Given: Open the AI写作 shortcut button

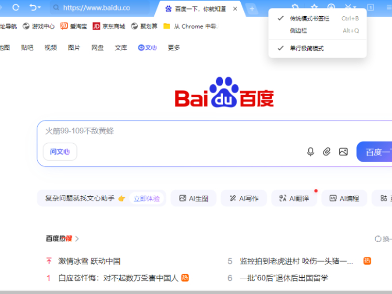Looking at the screenshot, I should pos(243,198).
